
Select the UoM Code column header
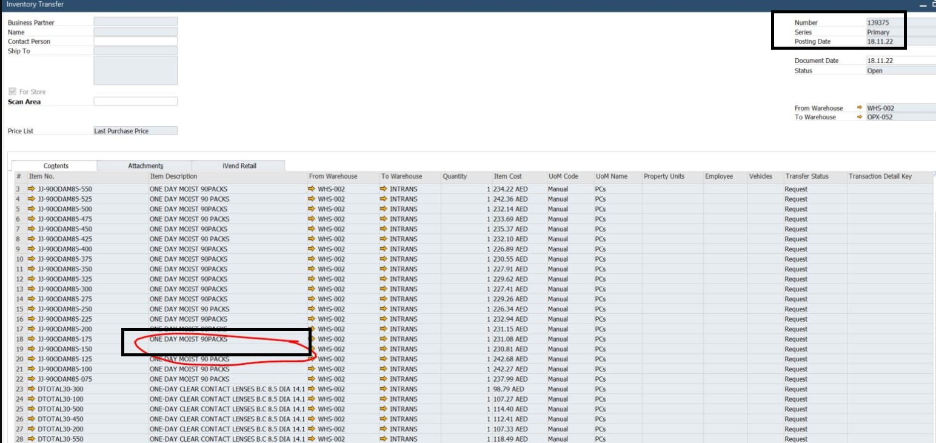[x=569, y=176]
